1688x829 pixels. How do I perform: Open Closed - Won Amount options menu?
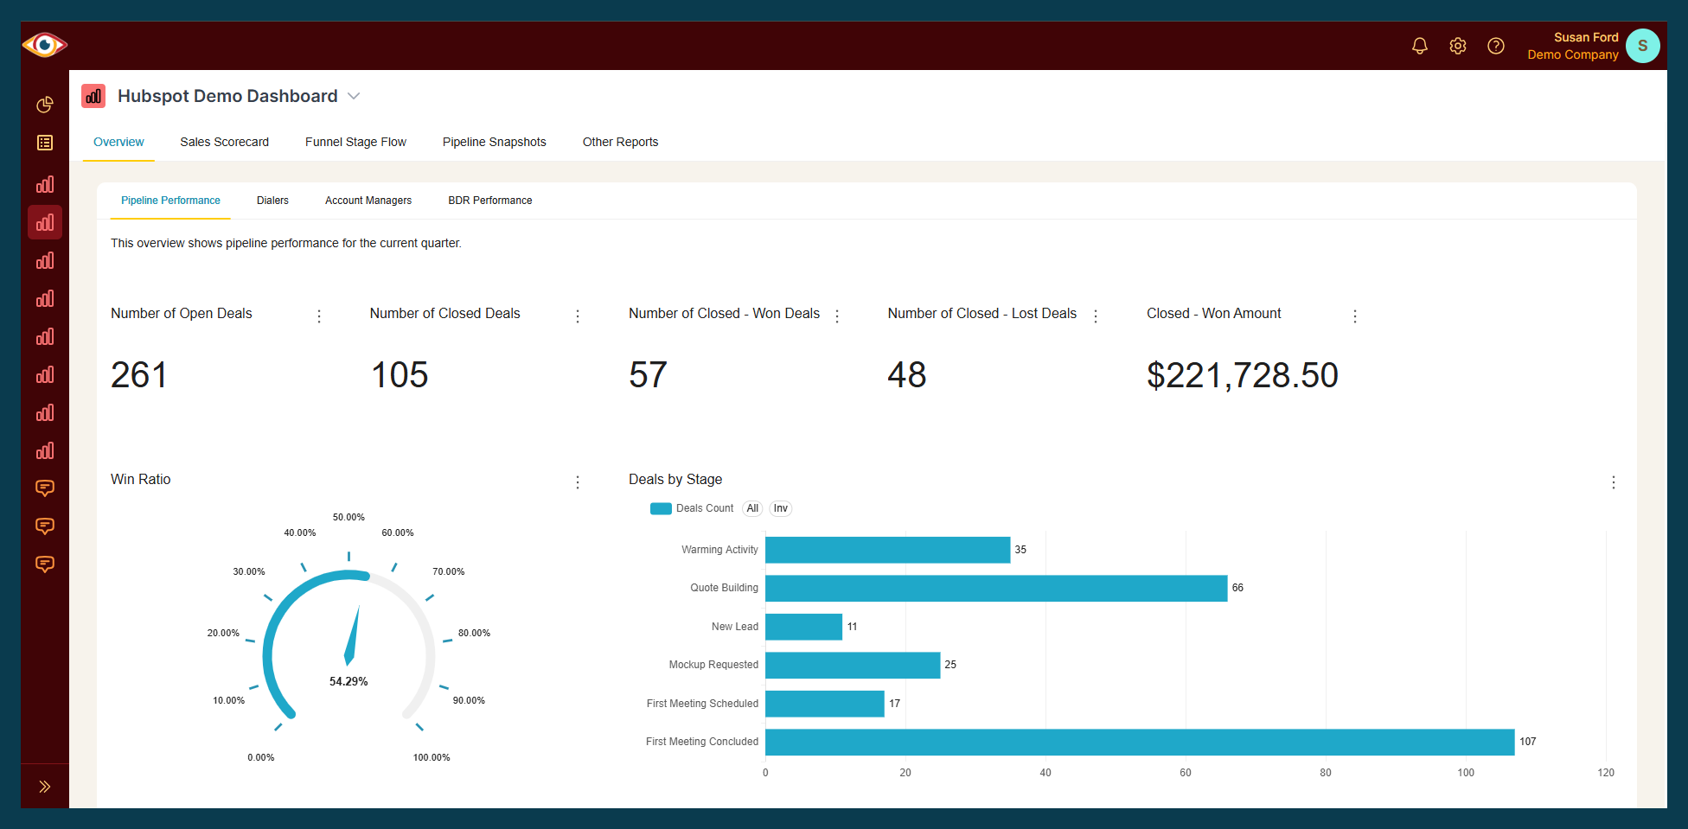coord(1355,316)
